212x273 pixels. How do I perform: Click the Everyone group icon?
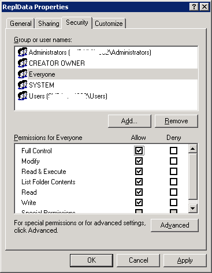tap(23, 74)
